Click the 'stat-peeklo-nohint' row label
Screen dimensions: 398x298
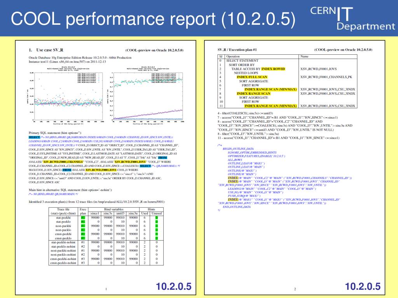[x=63, y=246]
